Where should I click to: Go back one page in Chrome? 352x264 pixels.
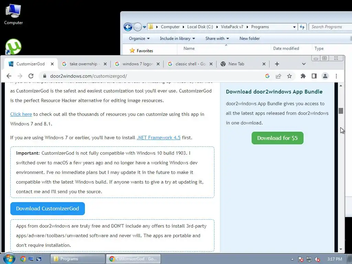pyautogui.click(x=9, y=76)
